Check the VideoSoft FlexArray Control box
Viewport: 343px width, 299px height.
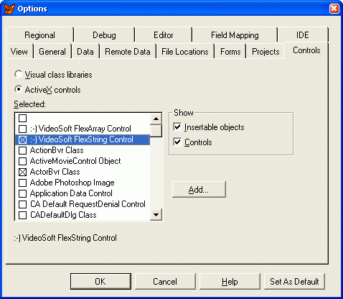(x=22, y=129)
